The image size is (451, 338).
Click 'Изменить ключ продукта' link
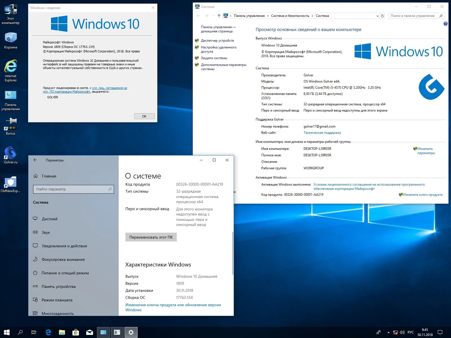click(423, 195)
